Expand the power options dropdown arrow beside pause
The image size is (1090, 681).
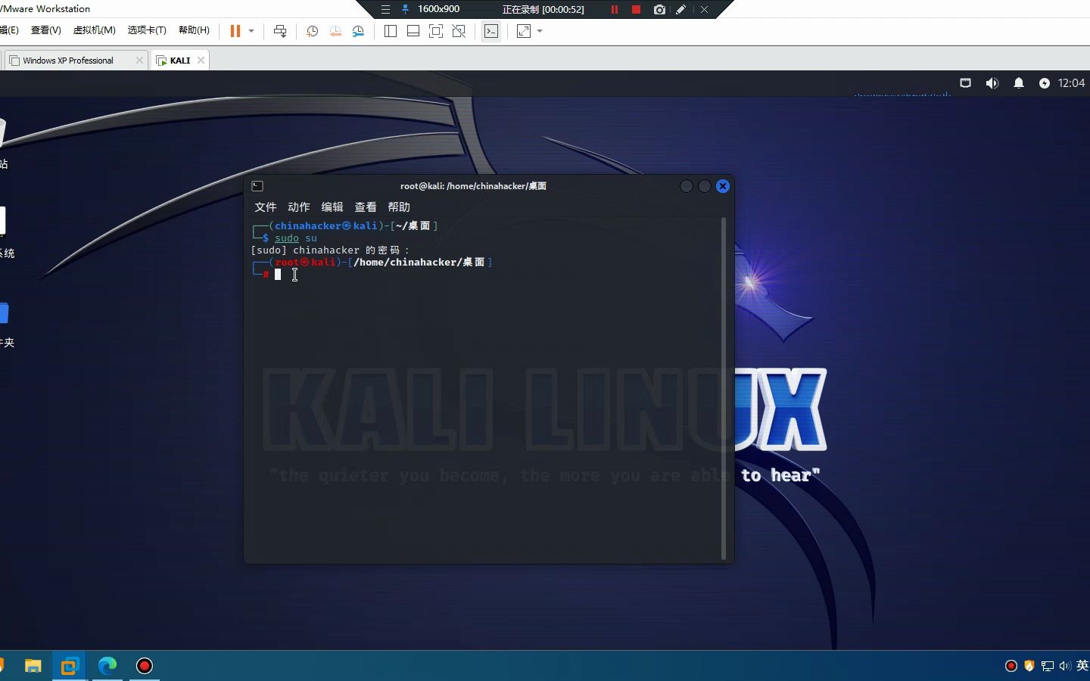tap(251, 31)
